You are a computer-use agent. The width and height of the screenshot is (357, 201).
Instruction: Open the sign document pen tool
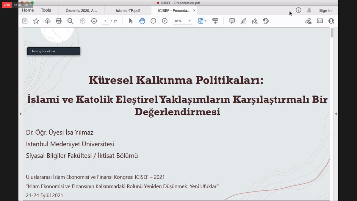pos(255,21)
